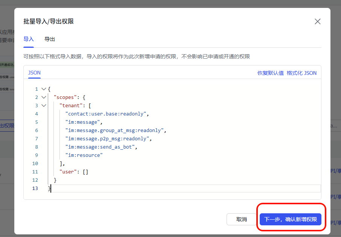
Task: Click 恢复默认值 to restore defaults
Action: (x=271, y=73)
